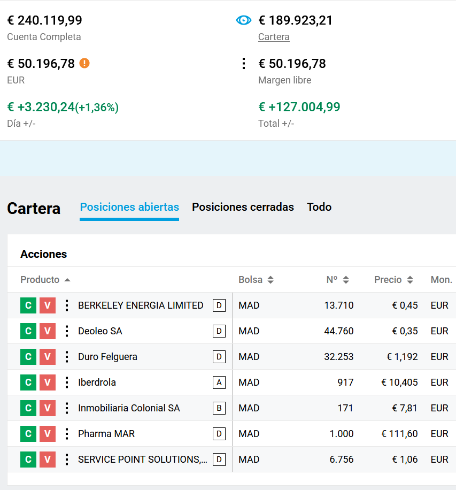456x490 pixels.
Task: Click green C buy button for Inmobiliaria Colonial
Action: [28, 408]
